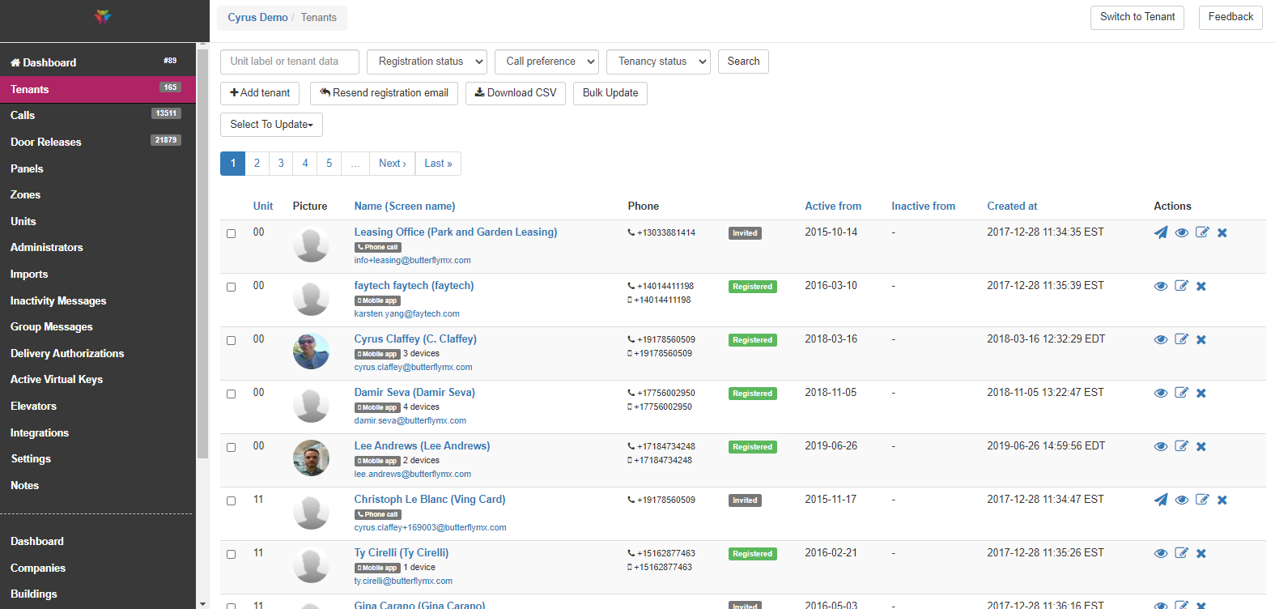Image resolution: width=1275 pixels, height=609 pixels.
Task: Delete X icon for Damir Seva row
Action: tap(1201, 394)
